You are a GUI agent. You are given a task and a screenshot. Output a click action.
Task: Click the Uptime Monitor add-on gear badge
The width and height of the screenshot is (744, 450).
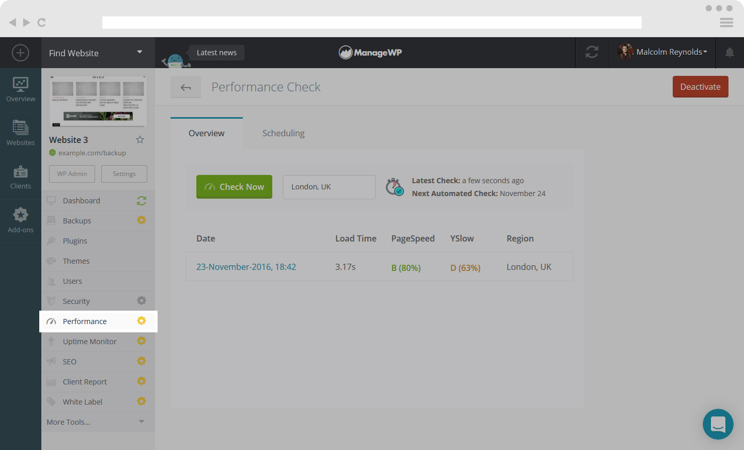(x=142, y=341)
